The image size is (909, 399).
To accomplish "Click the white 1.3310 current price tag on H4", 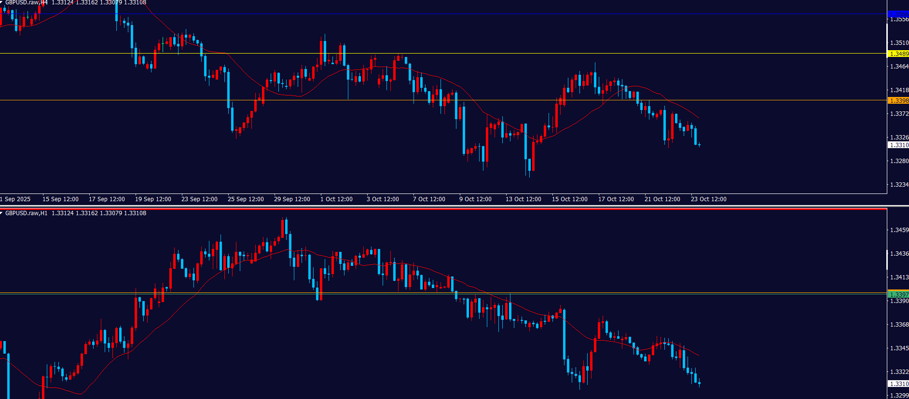I will click(x=898, y=145).
